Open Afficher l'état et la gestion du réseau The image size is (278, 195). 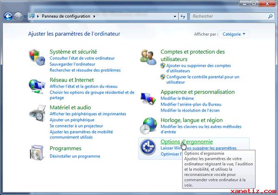click(x=83, y=86)
